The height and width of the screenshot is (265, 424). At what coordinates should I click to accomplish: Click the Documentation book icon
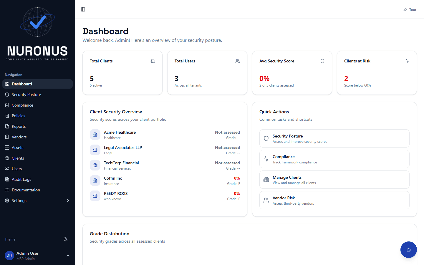click(7, 190)
